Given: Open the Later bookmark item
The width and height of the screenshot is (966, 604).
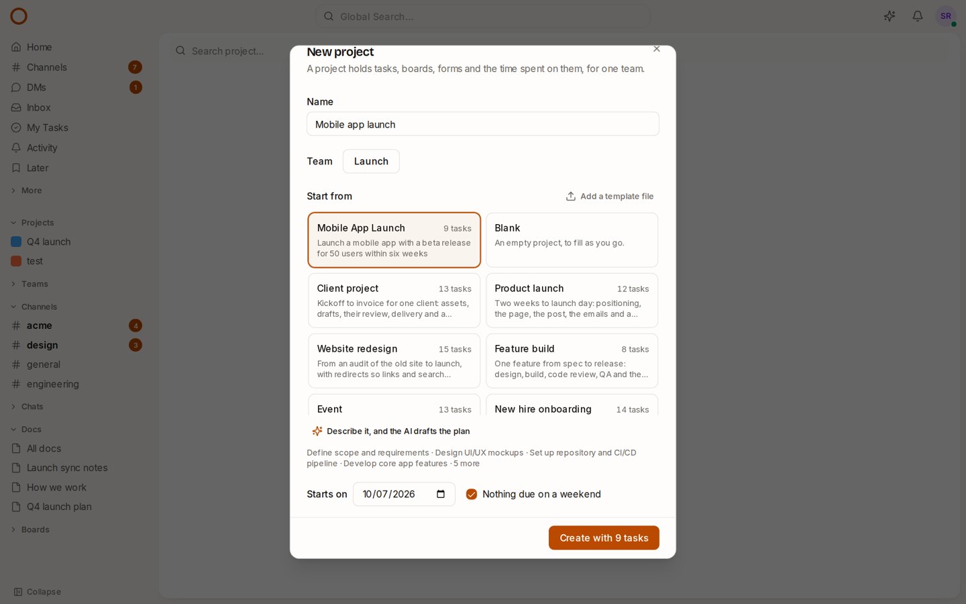Looking at the screenshot, I should 77,168.
